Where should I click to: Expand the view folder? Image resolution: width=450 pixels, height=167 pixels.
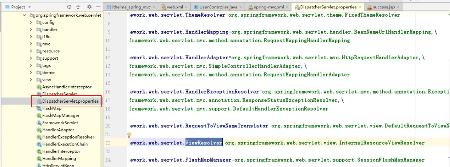31,80
